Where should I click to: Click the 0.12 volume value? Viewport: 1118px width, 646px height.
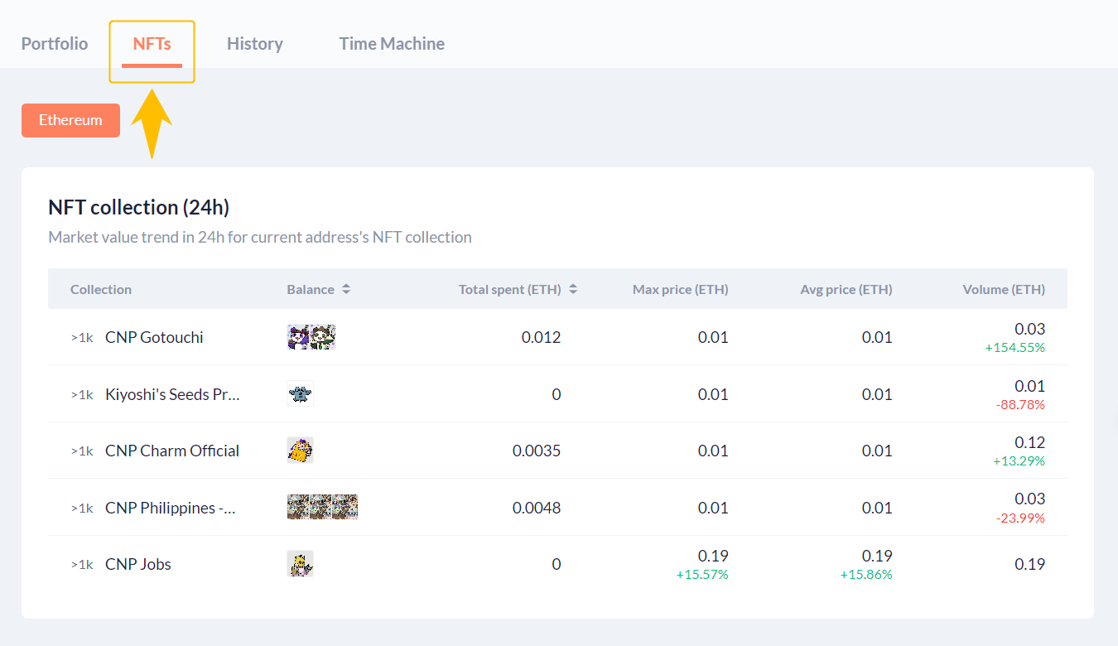(1030, 442)
